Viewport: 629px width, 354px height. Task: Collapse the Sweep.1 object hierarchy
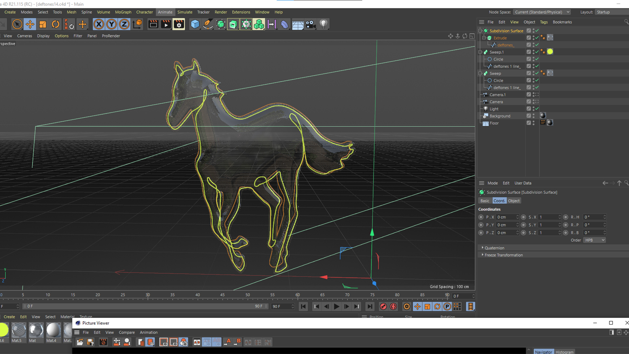pyautogui.click(x=480, y=52)
